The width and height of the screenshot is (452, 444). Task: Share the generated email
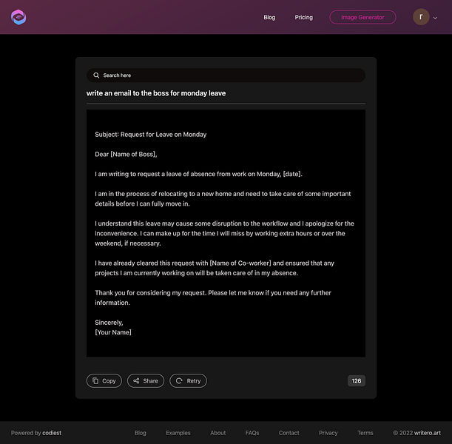click(x=146, y=380)
